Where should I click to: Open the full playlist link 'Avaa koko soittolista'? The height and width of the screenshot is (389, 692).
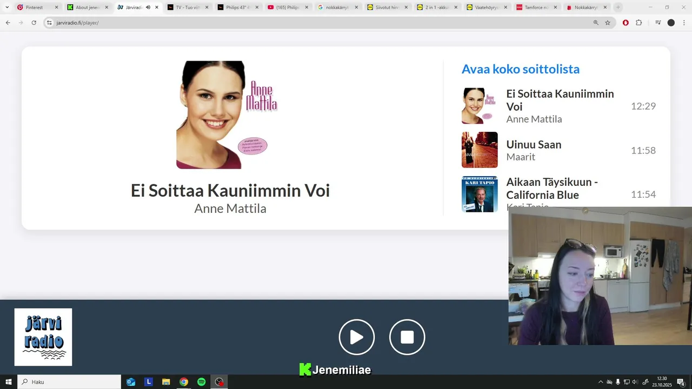point(520,69)
